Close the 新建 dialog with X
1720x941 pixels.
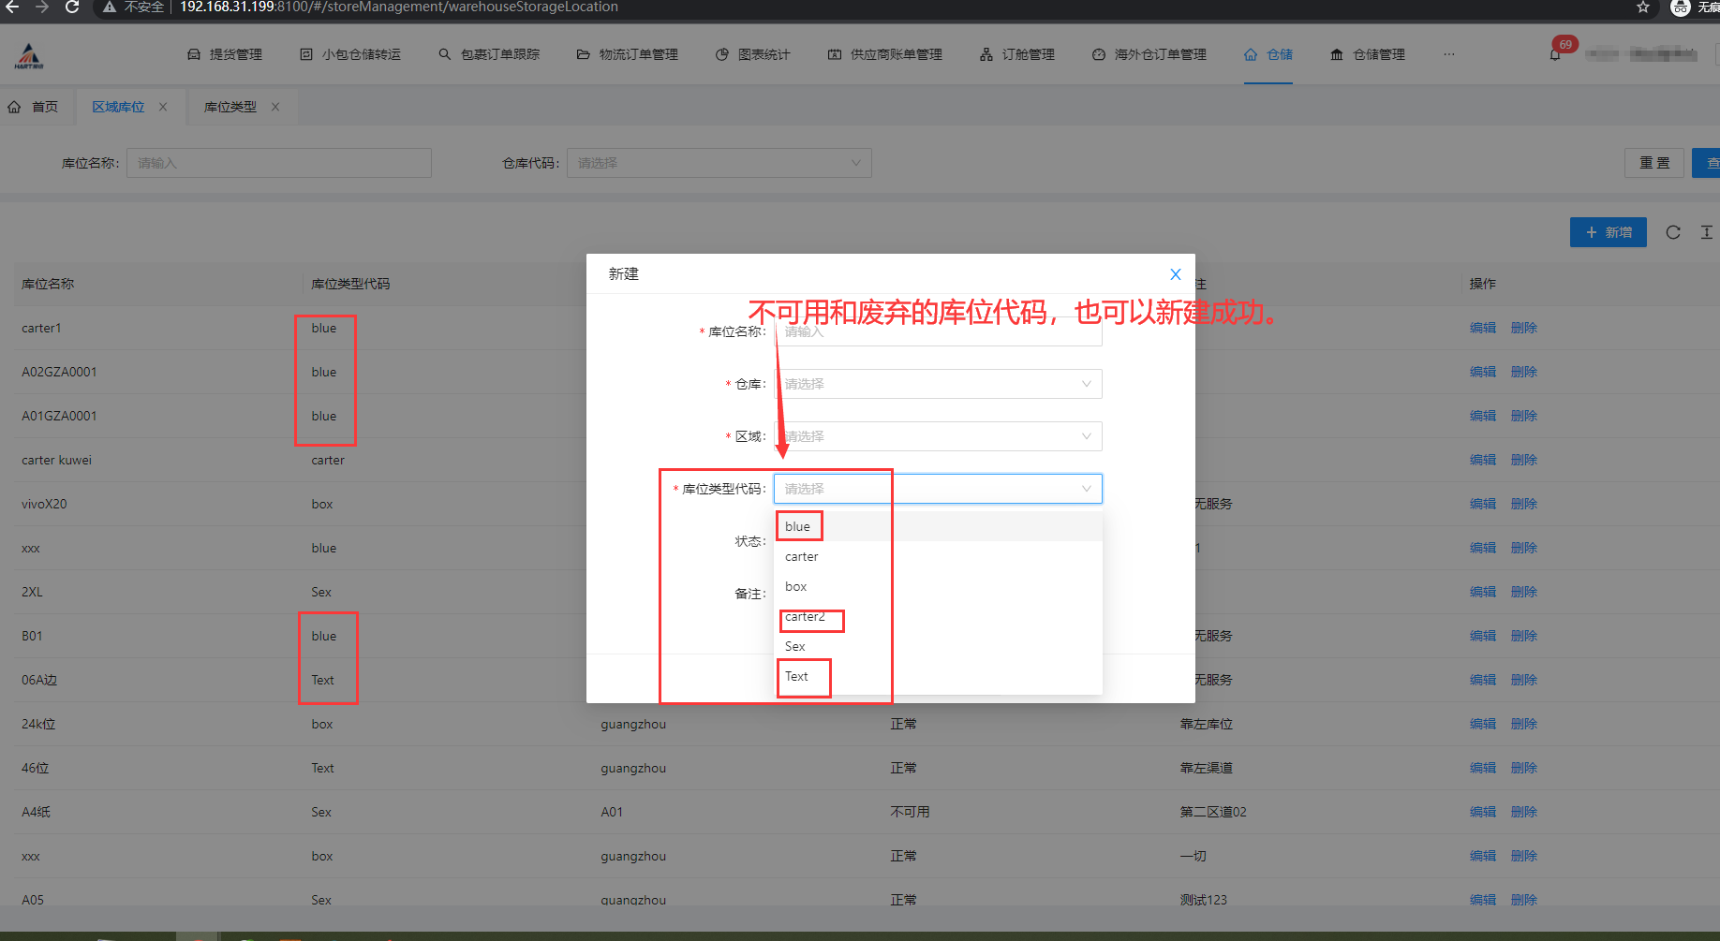[1175, 274]
